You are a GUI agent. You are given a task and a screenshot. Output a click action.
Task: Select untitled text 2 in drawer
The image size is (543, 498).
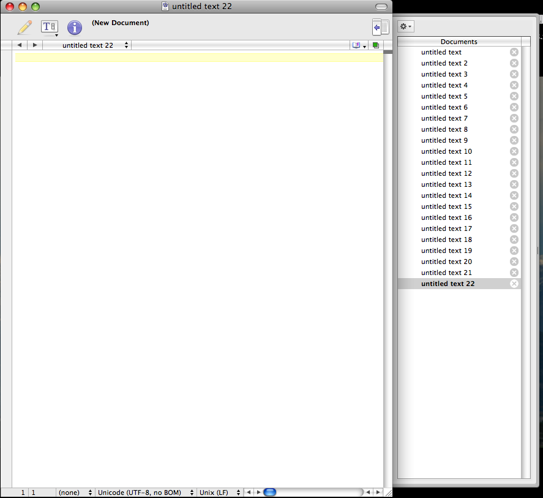coord(459,63)
